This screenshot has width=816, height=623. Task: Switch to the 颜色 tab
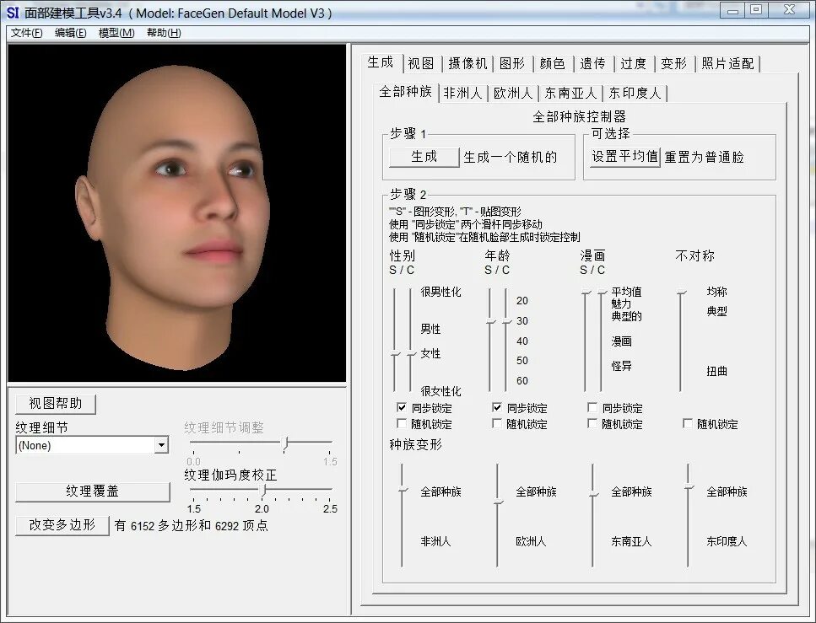point(553,62)
